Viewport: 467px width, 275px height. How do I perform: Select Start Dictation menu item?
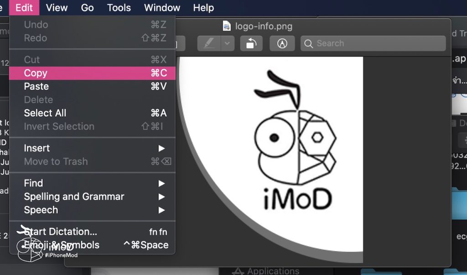tap(61, 232)
